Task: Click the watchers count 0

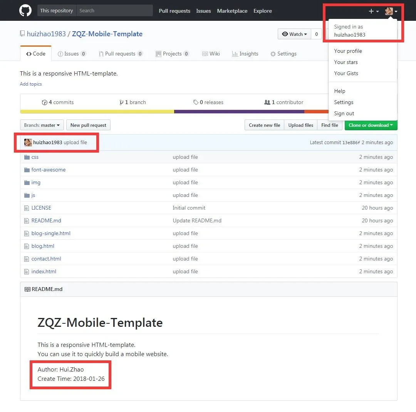Action: tap(316, 34)
